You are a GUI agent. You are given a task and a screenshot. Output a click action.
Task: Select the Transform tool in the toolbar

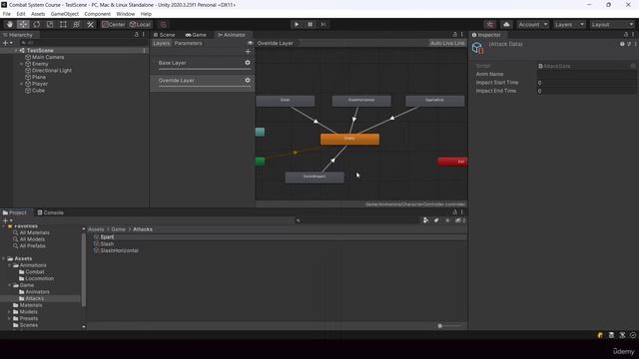pyautogui.click(x=76, y=24)
